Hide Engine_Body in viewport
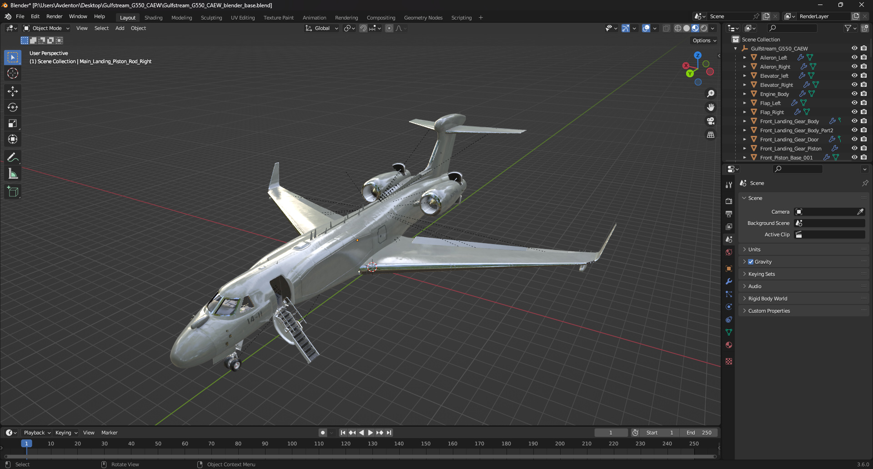 point(854,94)
